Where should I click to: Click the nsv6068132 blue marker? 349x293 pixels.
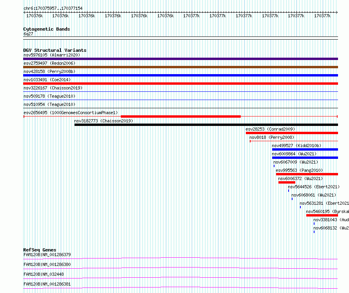314,232
